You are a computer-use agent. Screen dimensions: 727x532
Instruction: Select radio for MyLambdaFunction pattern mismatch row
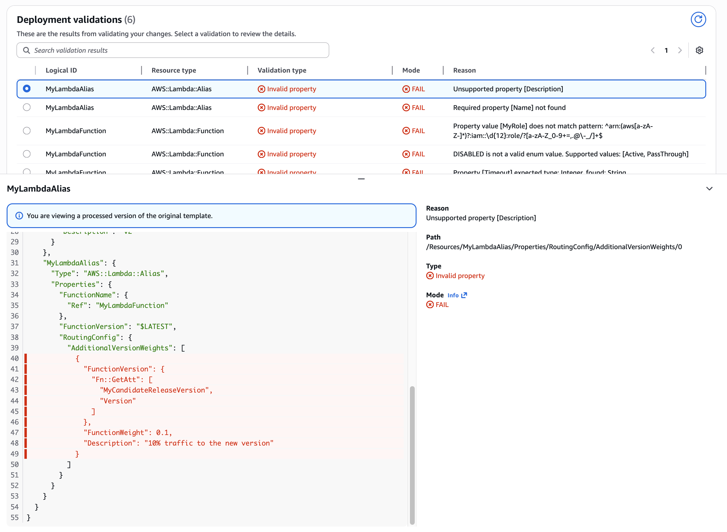[27, 131]
